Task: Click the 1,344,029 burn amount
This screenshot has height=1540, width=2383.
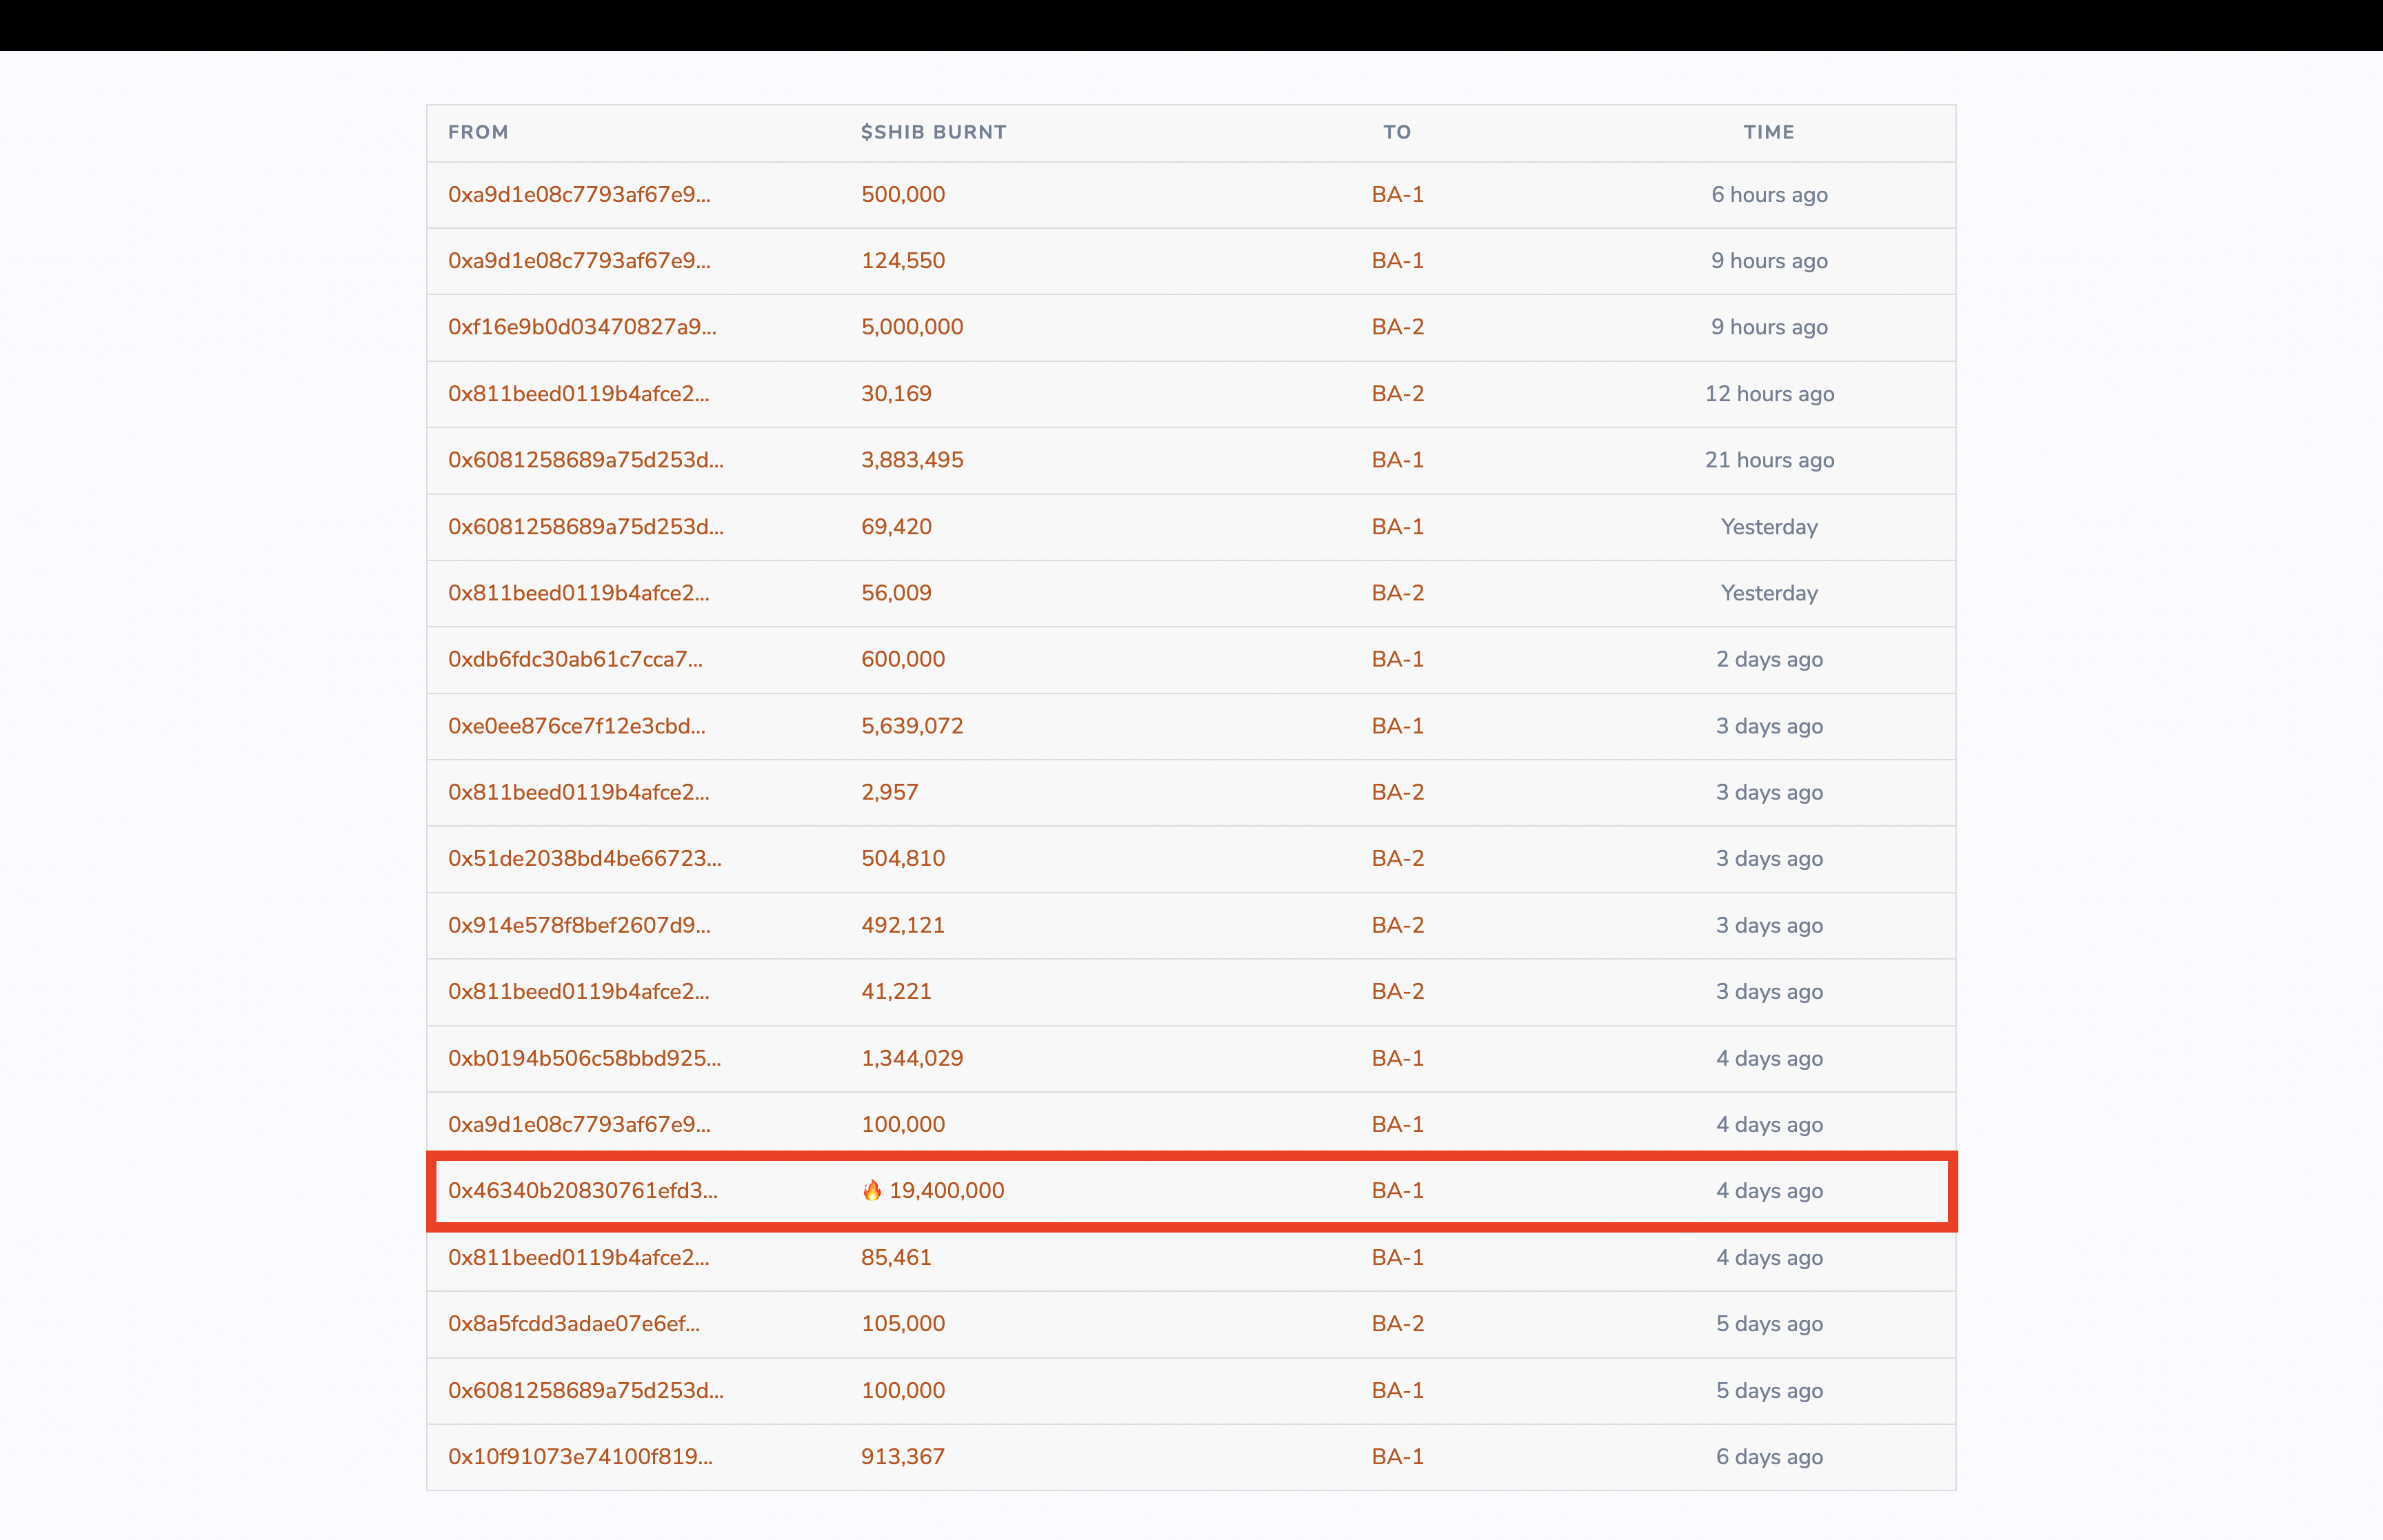Action: coord(911,1058)
